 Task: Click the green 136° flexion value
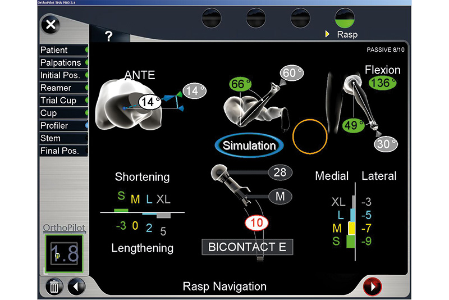click(x=383, y=83)
